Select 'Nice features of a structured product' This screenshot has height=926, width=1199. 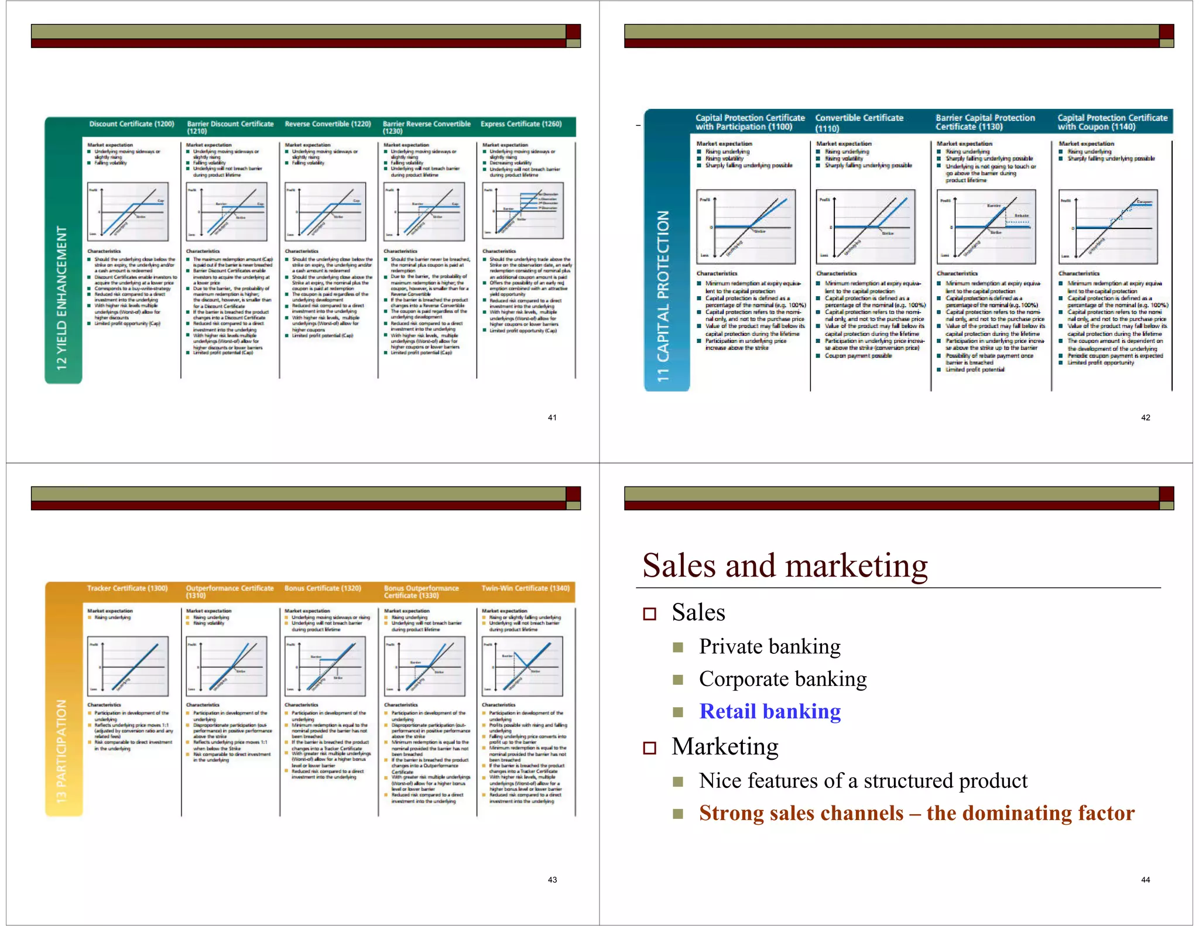tap(863, 781)
